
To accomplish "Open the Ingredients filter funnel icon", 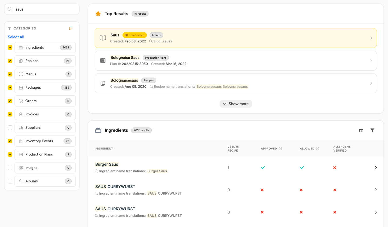I will coord(372,130).
